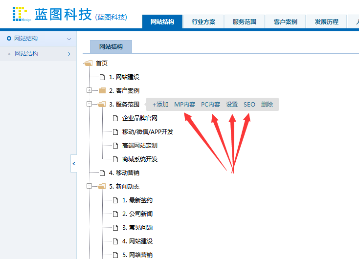Select the 首页 tree root label
This screenshot has height=259, width=359.
click(x=102, y=63)
